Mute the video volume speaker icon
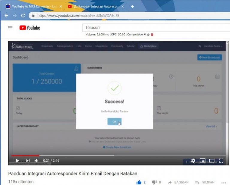Viewport: 230px width, 185px height. 36,161
